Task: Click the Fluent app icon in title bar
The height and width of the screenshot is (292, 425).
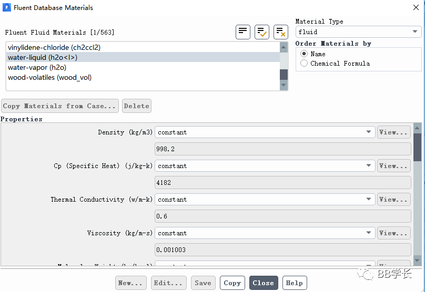Action: (x=6, y=7)
